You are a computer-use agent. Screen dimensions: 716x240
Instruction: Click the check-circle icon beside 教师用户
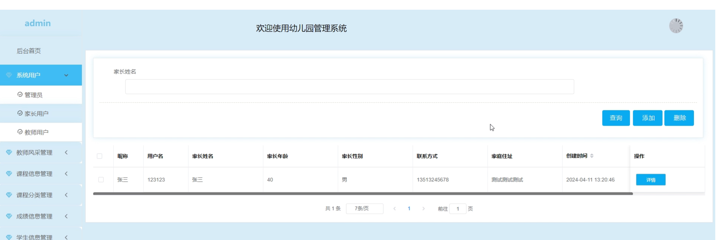point(20,132)
